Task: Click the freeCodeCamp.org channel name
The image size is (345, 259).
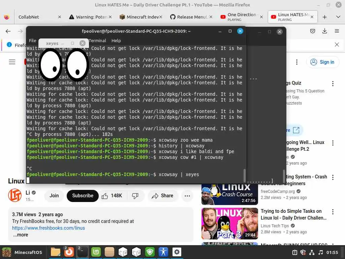Action: [x=278, y=192]
